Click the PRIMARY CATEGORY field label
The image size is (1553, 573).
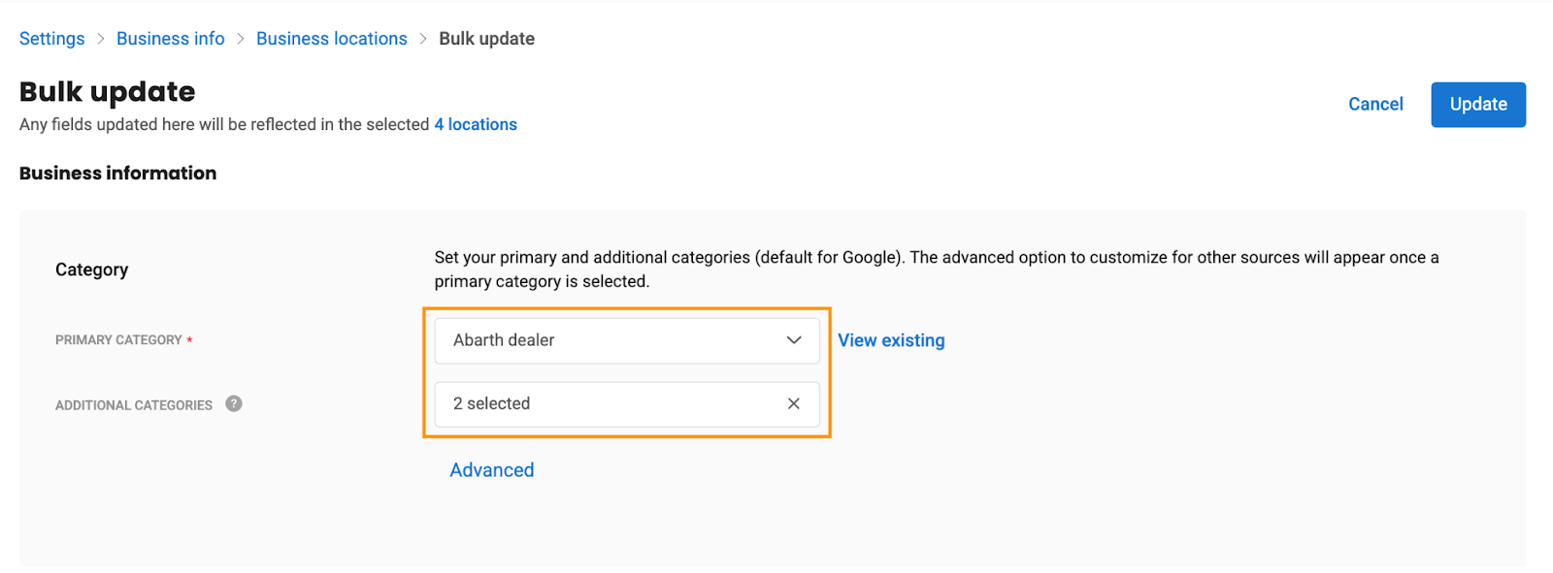point(118,340)
